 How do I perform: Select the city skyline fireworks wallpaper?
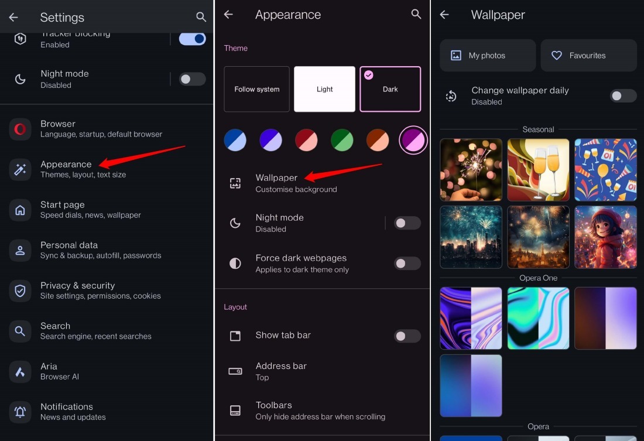[x=471, y=237]
